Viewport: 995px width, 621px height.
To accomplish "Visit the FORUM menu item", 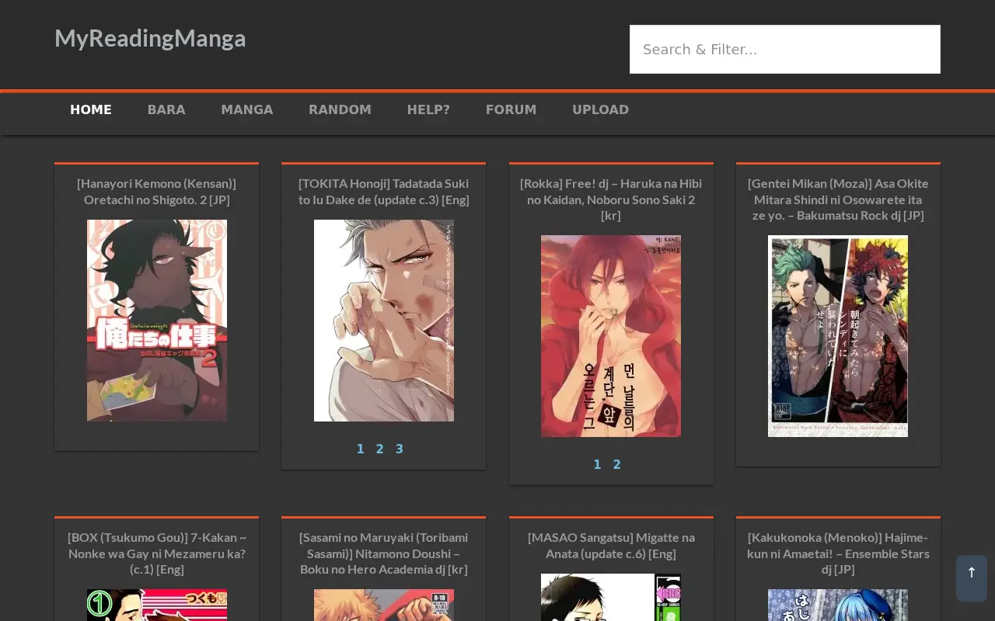I will click(511, 109).
